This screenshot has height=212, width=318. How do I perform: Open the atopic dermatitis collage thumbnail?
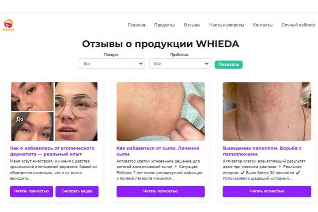[x=54, y=111]
